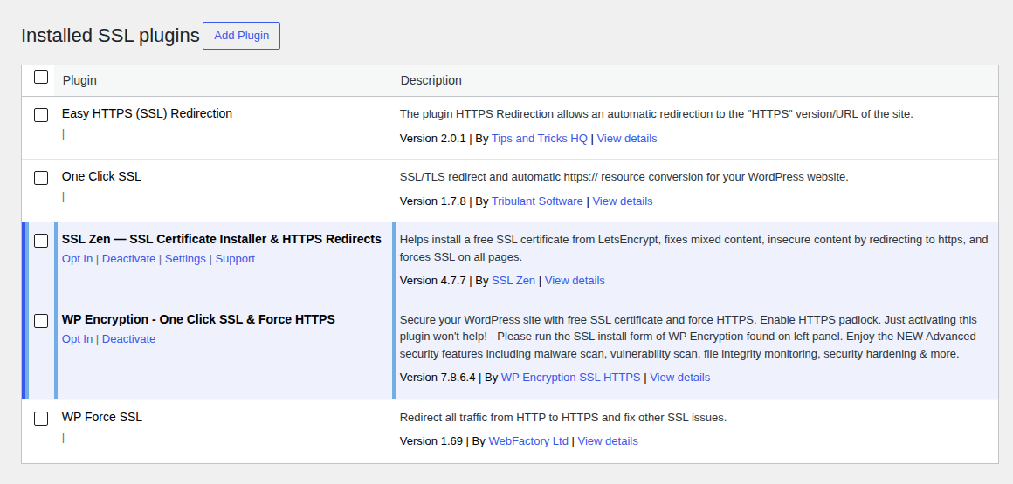Open Support link for SSL Zen
The image size is (1013, 484).
235,259
